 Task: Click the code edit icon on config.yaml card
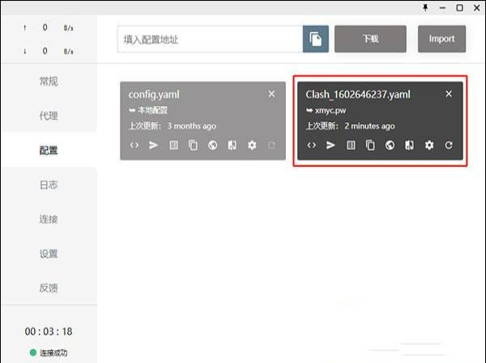[x=134, y=145]
